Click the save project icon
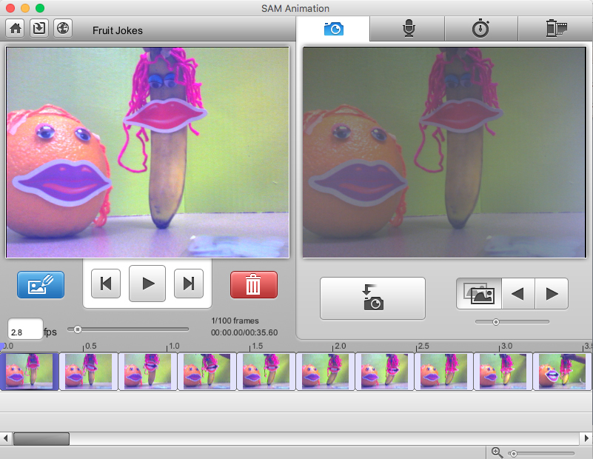 [x=39, y=28]
